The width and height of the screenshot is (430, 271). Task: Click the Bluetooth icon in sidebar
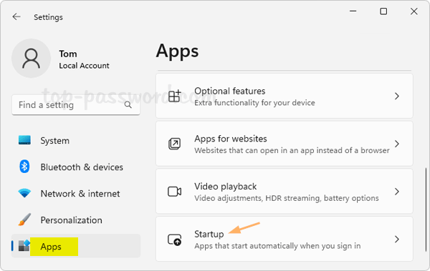pos(24,167)
